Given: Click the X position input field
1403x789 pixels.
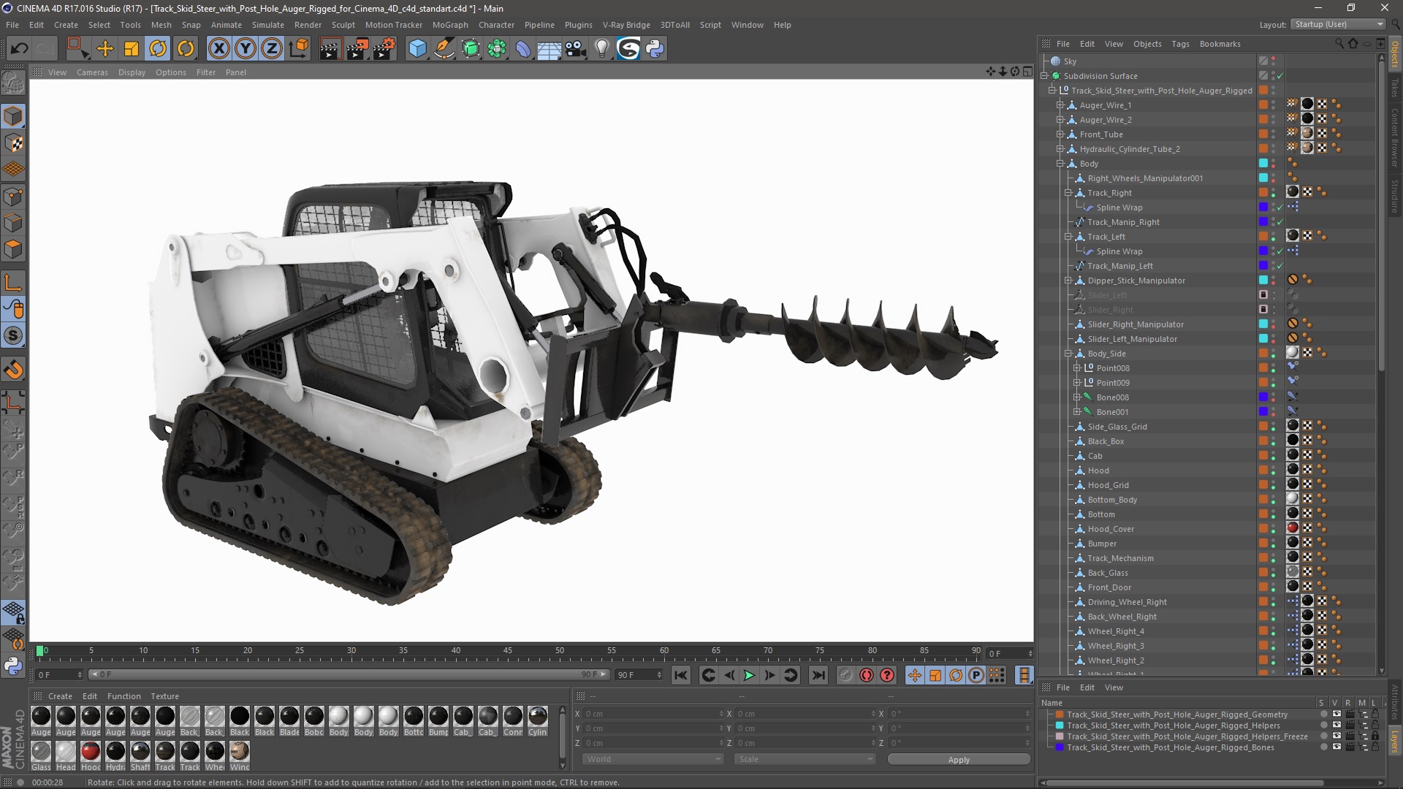Looking at the screenshot, I should point(652,714).
